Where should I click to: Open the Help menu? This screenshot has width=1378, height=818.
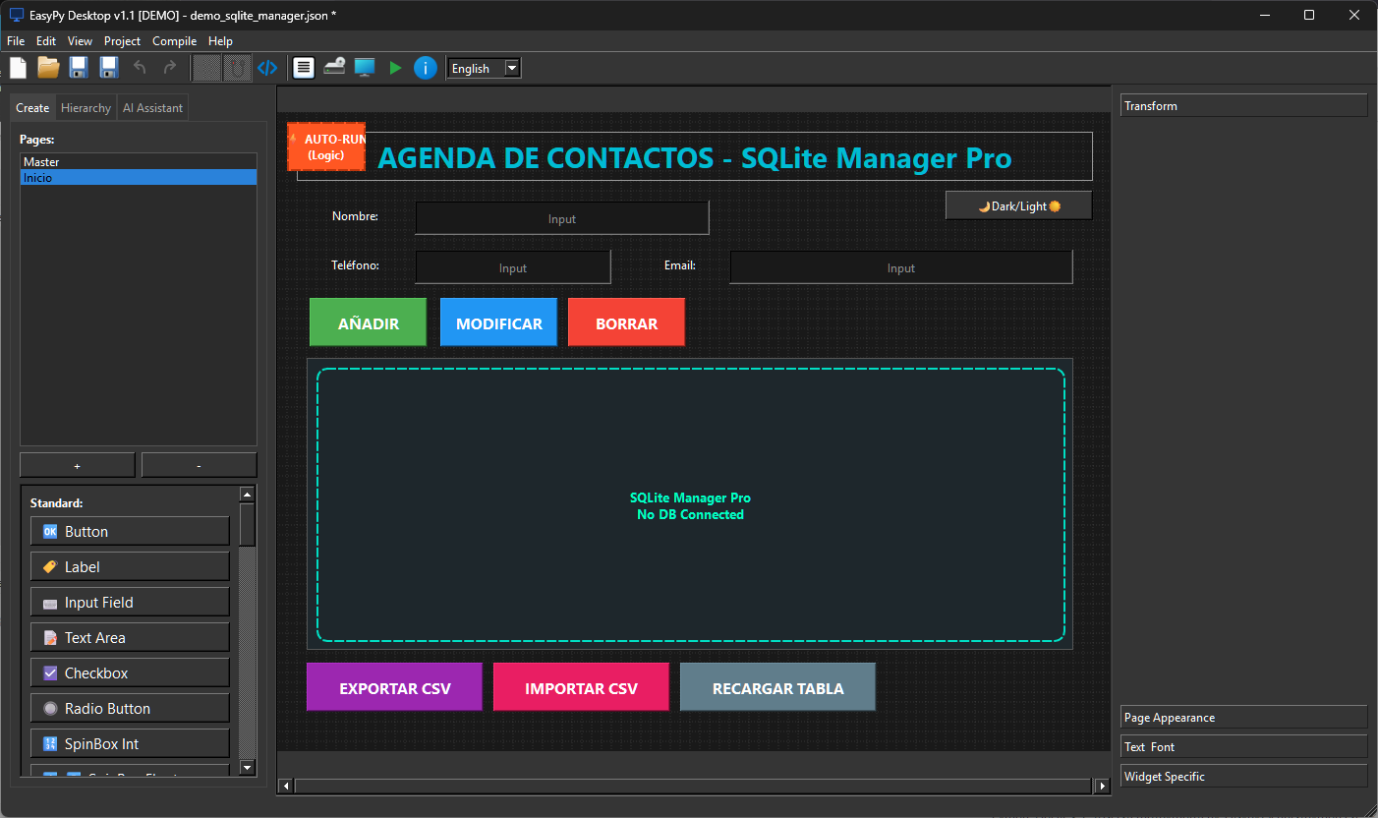point(220,41)
